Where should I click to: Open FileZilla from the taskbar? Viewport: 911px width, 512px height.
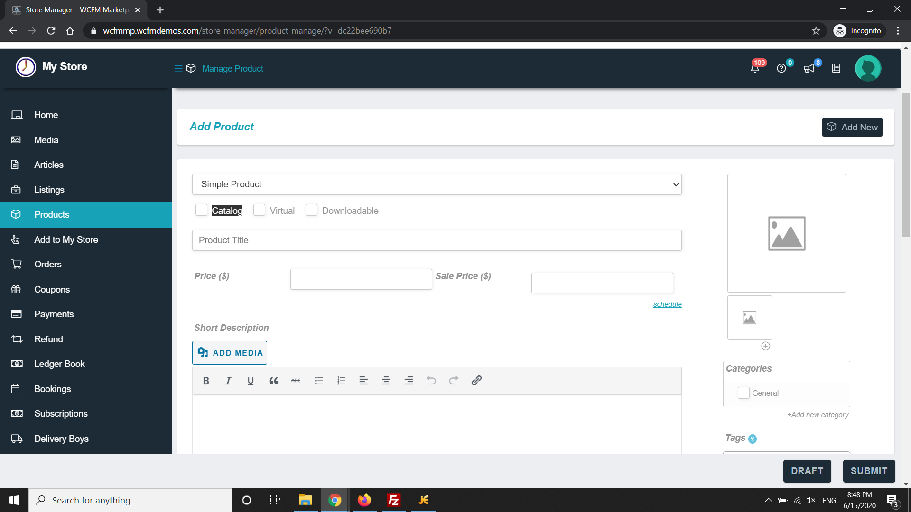click(x=394, y=500)
